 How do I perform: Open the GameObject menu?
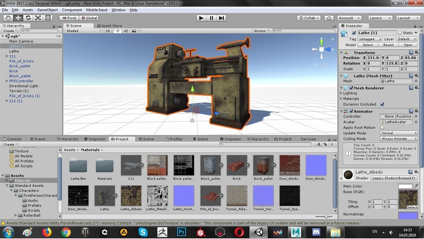click(x=47, y=10)
